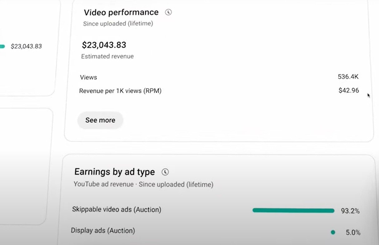Click the green bar end in left card
Screen dimensions: 379x245
pyautogui.click(x=2, y=46)
